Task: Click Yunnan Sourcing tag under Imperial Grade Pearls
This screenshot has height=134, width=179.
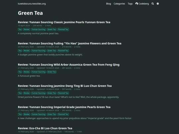Action: pos(38,114)
